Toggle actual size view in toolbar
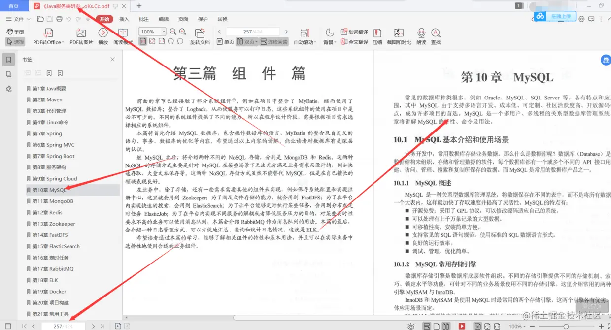Screen dimensions: 611x330 [x=143, y=42]
